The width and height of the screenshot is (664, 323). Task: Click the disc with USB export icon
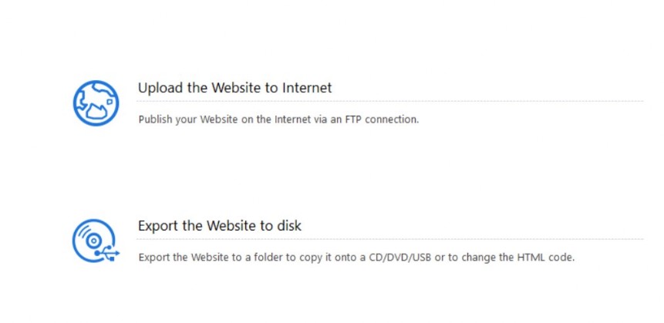[96, 241]
